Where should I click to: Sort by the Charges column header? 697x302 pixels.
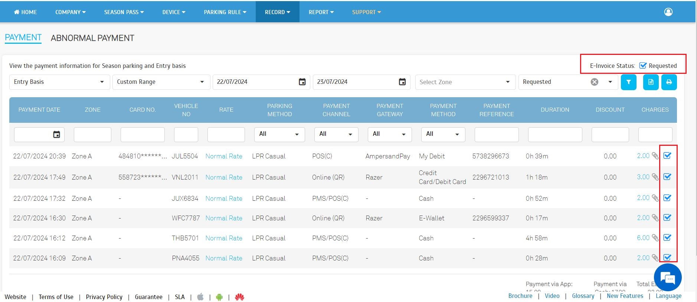tap(655, 110)
